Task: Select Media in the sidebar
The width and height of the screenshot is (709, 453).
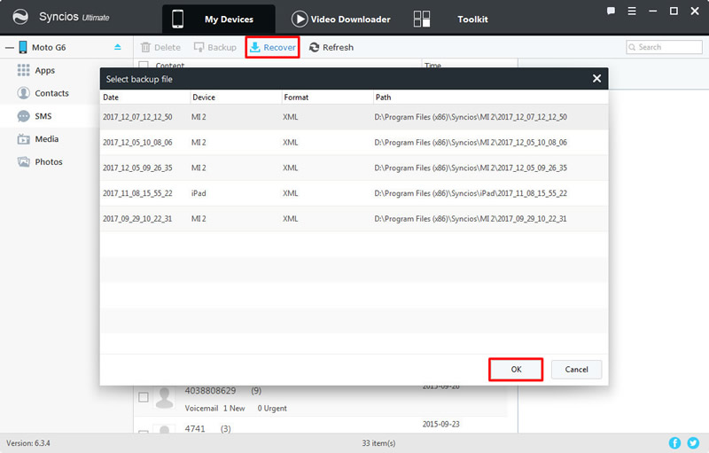Action: 47,139
